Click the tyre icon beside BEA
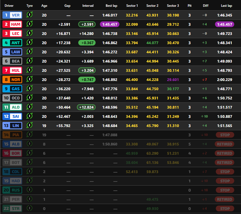This screenshot has height=214, width=241. tap(30, 61)
